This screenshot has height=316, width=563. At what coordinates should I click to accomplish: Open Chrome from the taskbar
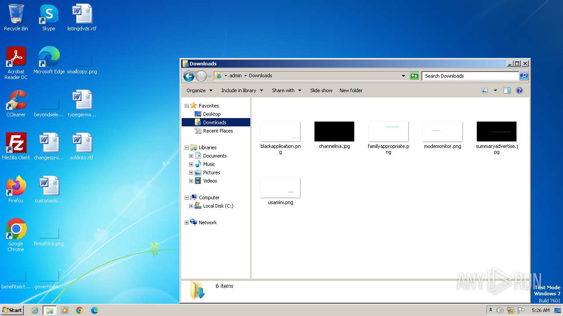coord(80,310)
